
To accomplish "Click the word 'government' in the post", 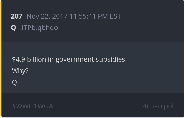I will (x=75, y=60).
